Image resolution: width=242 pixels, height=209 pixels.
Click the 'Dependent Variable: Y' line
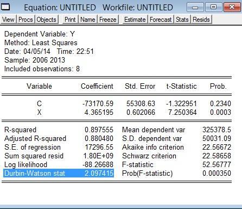pyautogui.click(x=40, y=34)
